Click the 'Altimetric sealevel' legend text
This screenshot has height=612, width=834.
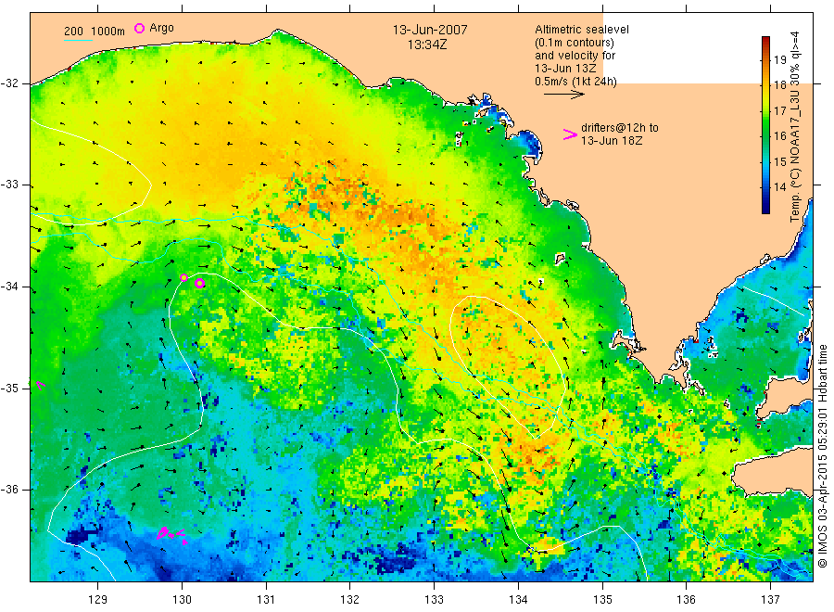(x=581, y=30)
